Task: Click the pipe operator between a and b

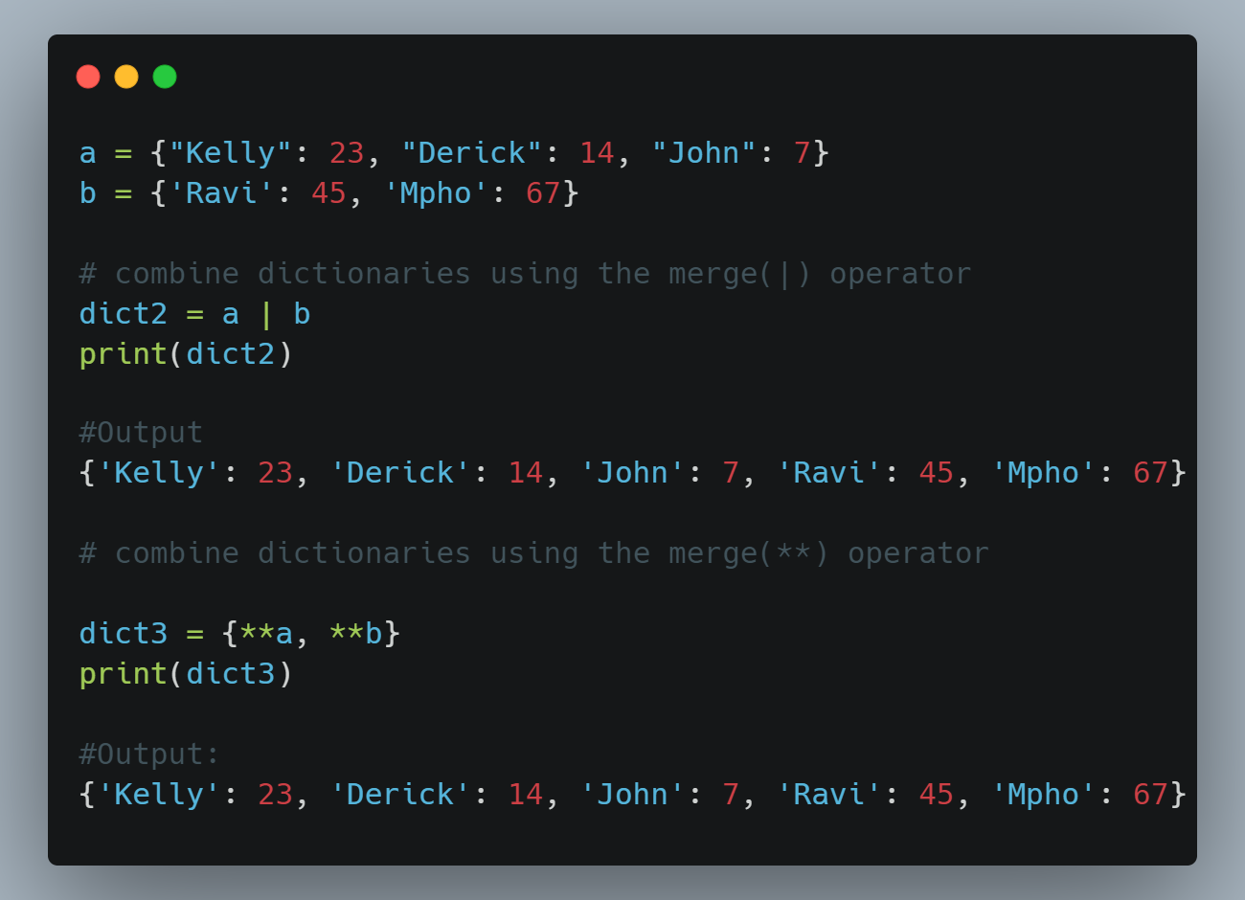Action: (266, 314)
